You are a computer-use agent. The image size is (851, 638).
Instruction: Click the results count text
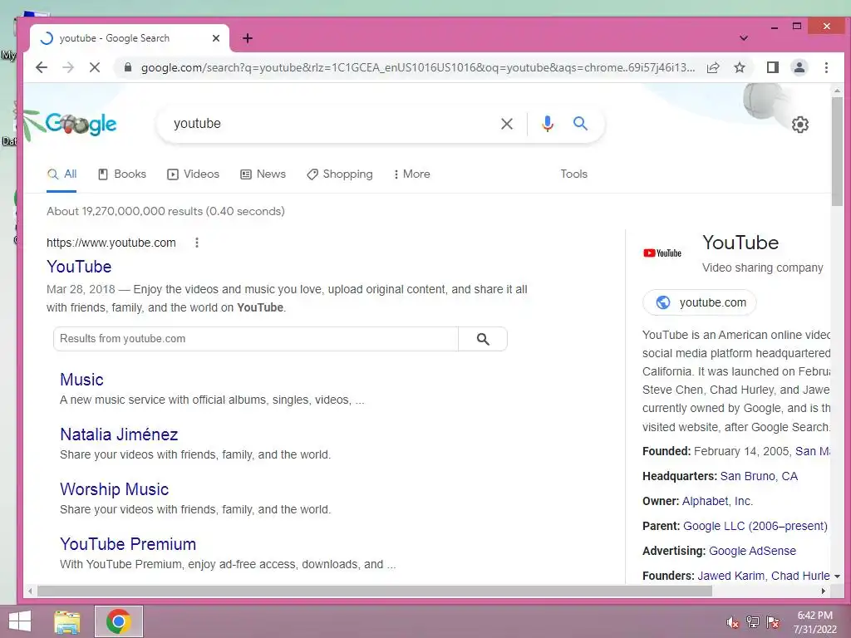click(165, 212)
